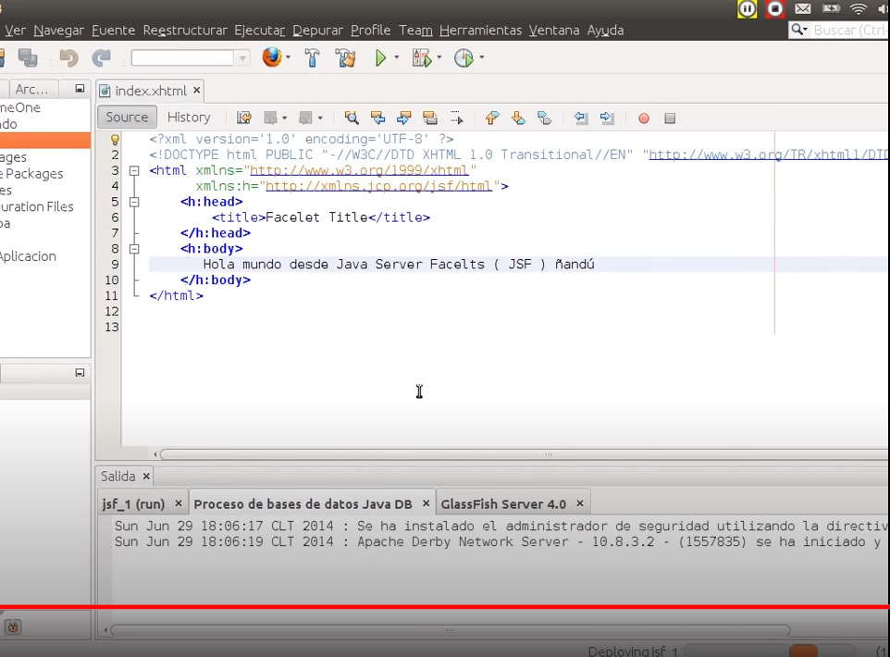
Task: Start macro recording with red circle
Action: coord(644,118)
